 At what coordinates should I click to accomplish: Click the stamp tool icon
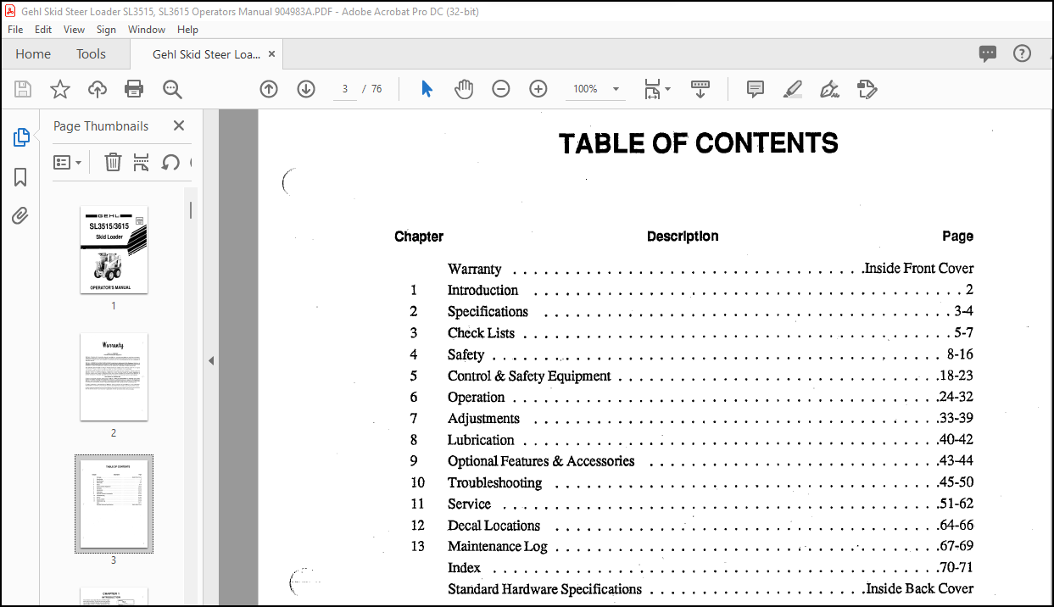867,89
